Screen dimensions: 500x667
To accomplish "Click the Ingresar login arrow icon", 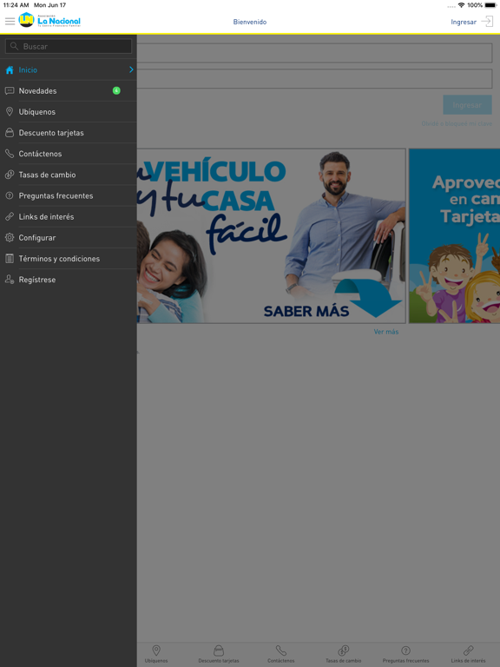I will point(487,21).
